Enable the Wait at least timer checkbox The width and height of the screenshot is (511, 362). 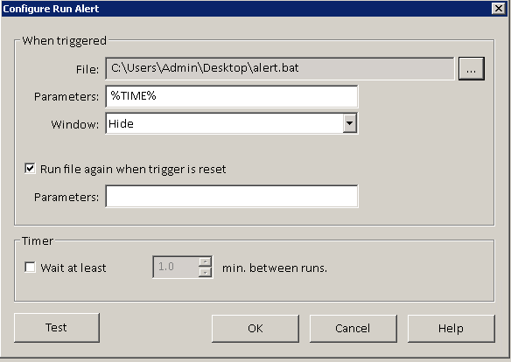[30, 268]
